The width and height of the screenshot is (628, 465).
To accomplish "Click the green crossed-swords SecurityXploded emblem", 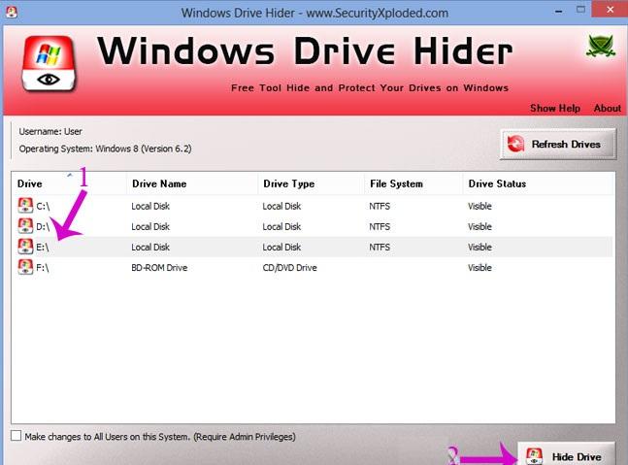I will click(601, 47).
